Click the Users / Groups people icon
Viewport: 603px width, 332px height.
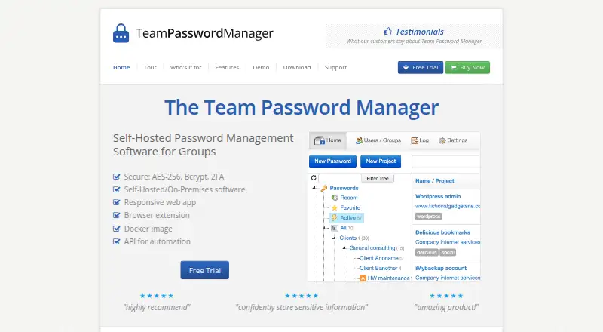359,140
